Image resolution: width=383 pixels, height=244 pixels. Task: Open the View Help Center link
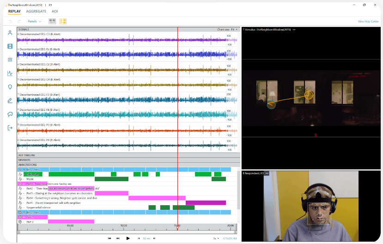(368, 22)
